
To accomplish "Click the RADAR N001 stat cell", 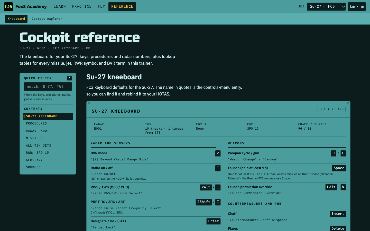I will [x=116, y=129].
